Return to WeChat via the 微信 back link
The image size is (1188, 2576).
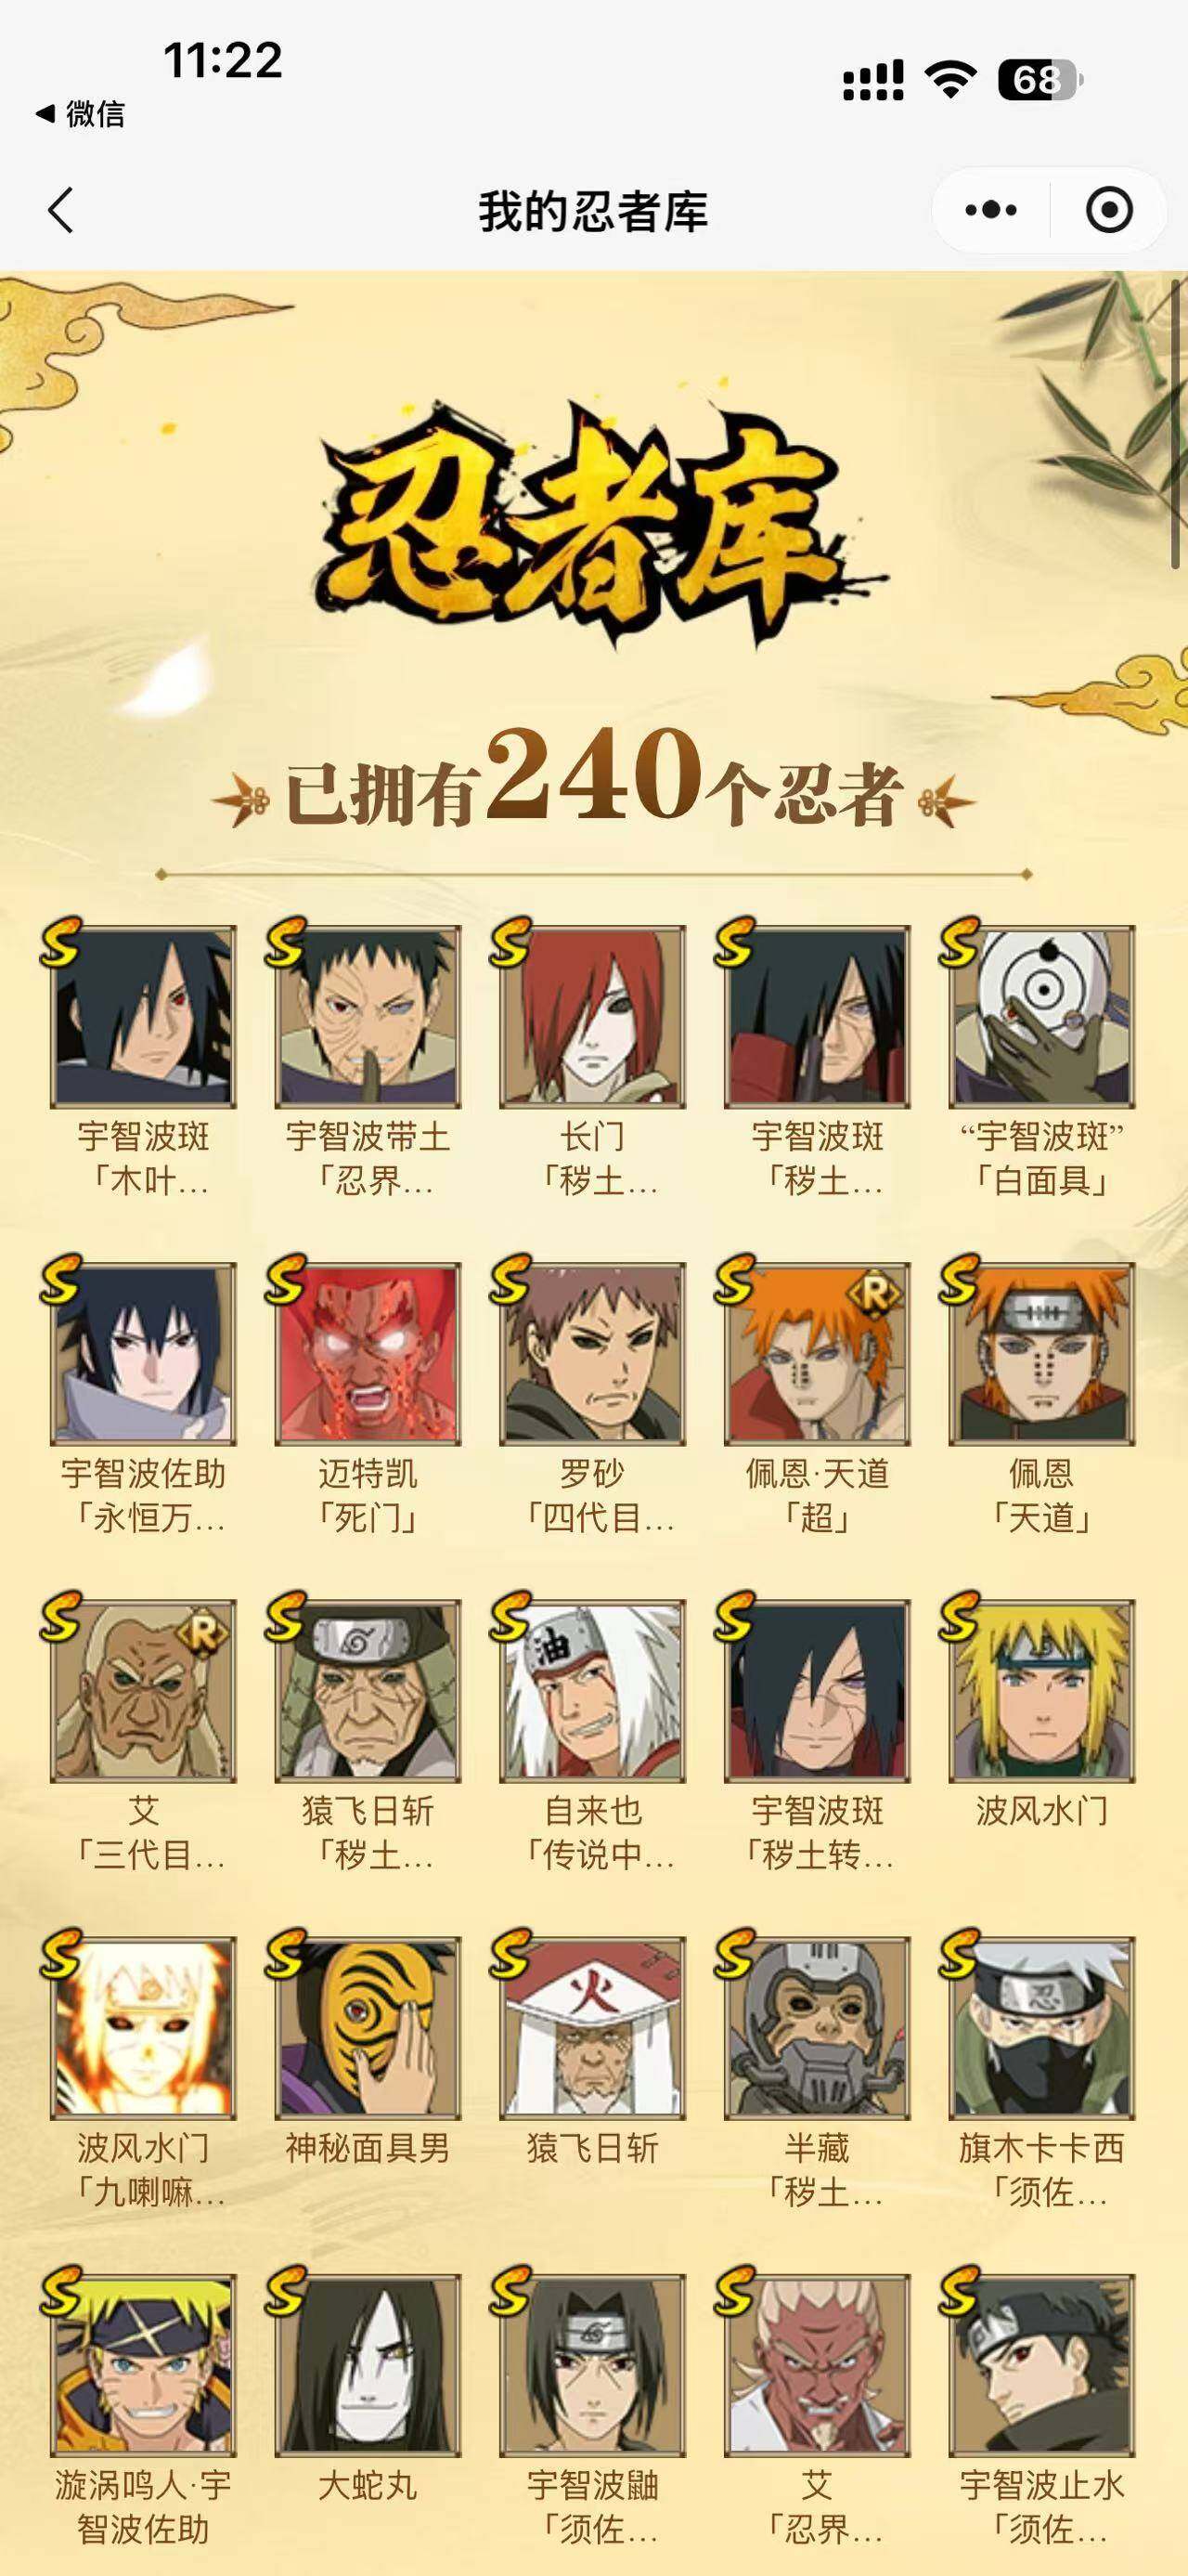(x=80, y=114)
